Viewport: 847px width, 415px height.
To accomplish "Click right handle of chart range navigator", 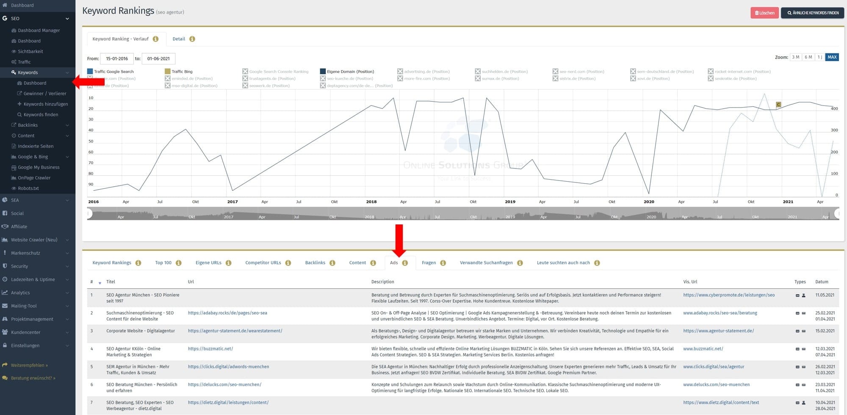I will 837,213.
